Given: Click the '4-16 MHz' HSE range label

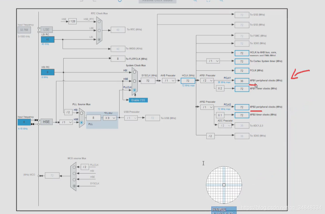Looking at the screenshot, I should pyautogui.click(x=23, y=129).
